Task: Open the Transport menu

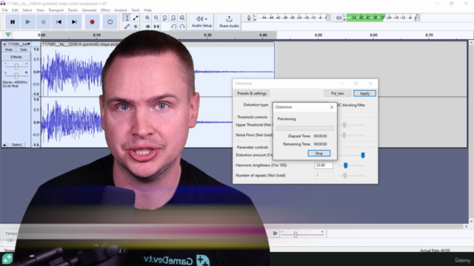Action: click(56, 10)
